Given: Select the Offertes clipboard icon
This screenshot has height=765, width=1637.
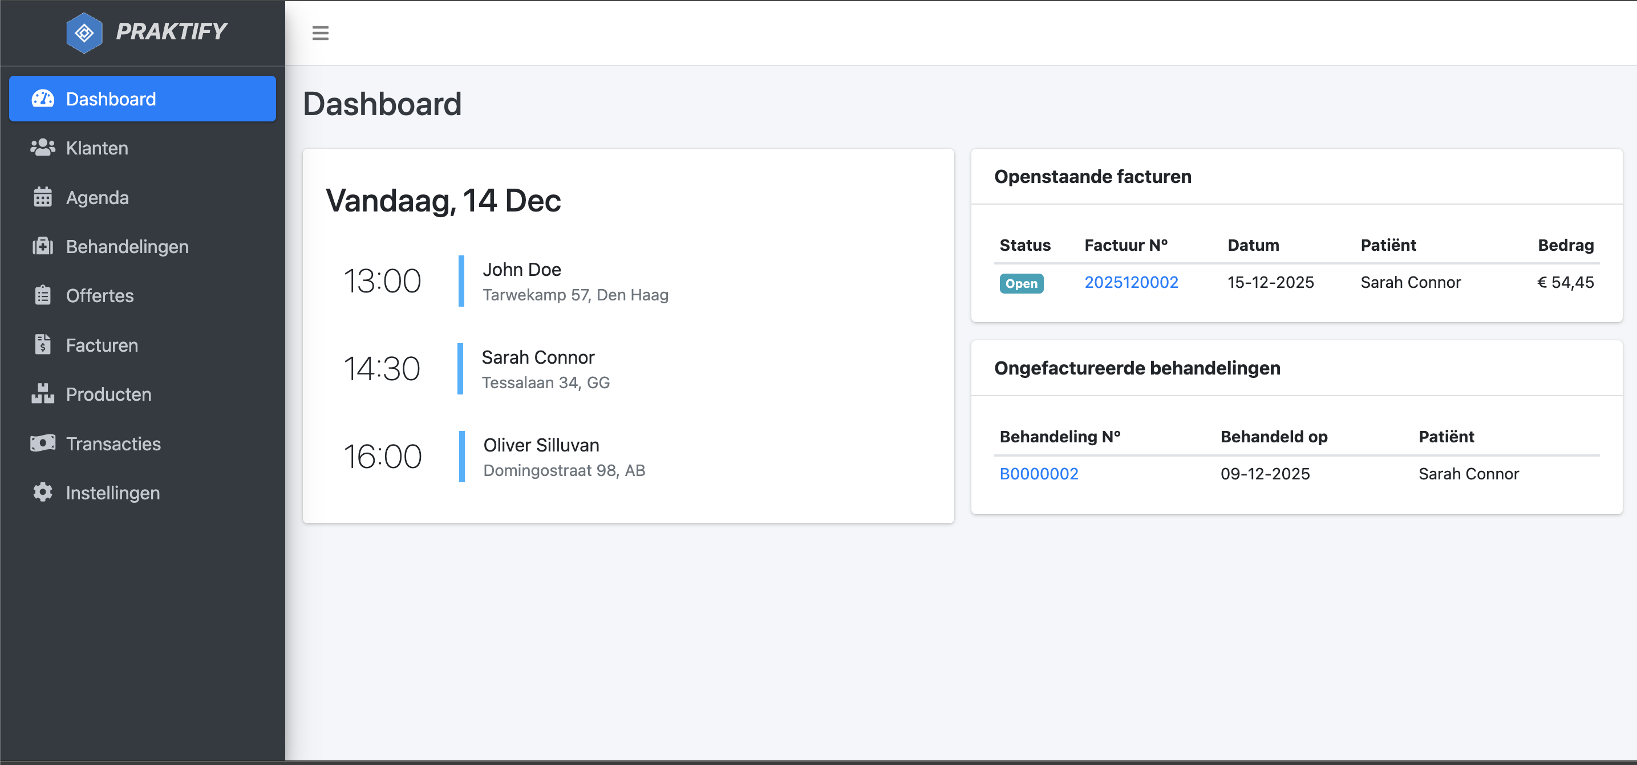Looking at the screenshot, I should (x=42, y=295).
